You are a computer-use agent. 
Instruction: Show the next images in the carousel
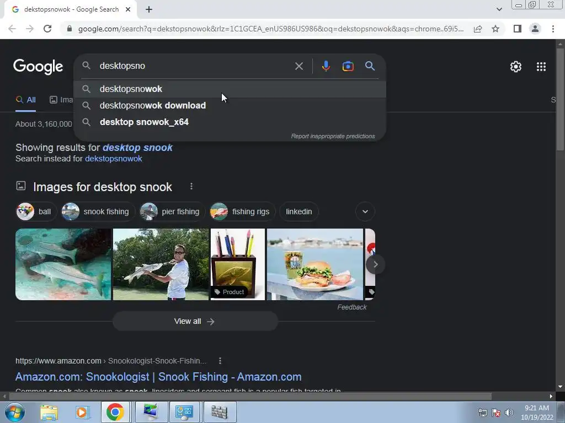[375, 264]
